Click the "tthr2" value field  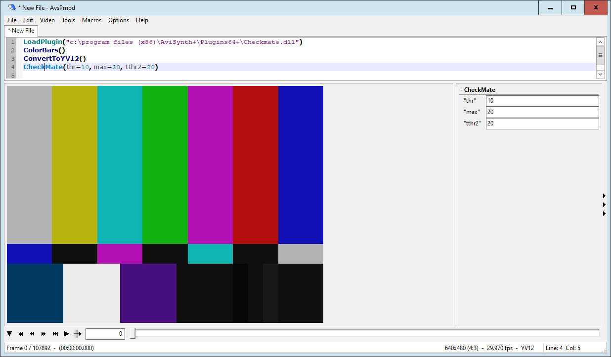[x=542, y=123]
